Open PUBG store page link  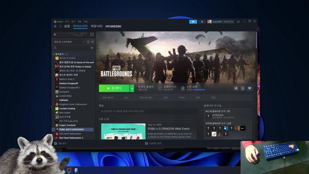pos(108,98)
